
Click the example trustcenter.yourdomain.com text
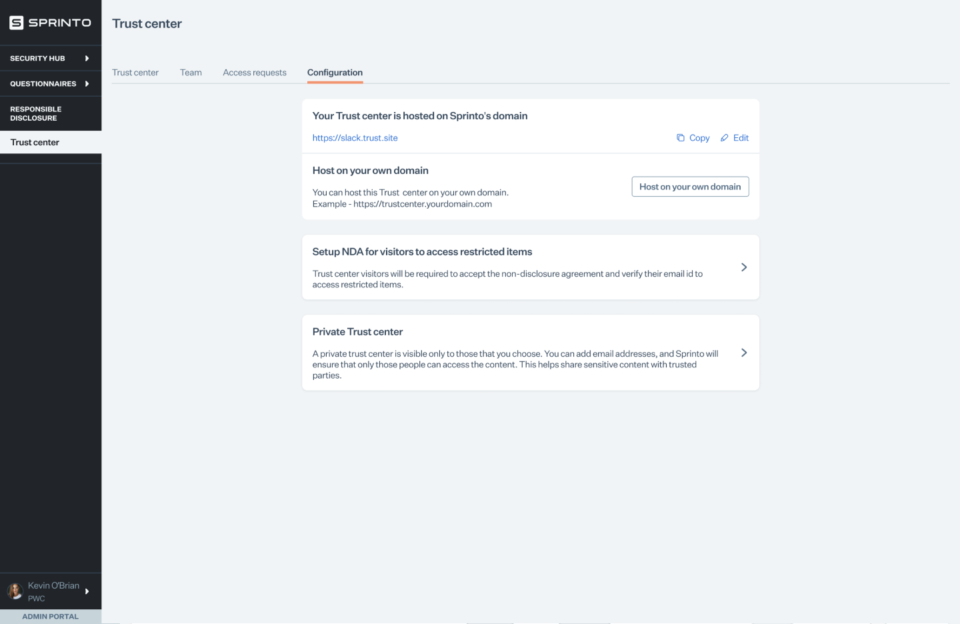(x=402, y=204)
